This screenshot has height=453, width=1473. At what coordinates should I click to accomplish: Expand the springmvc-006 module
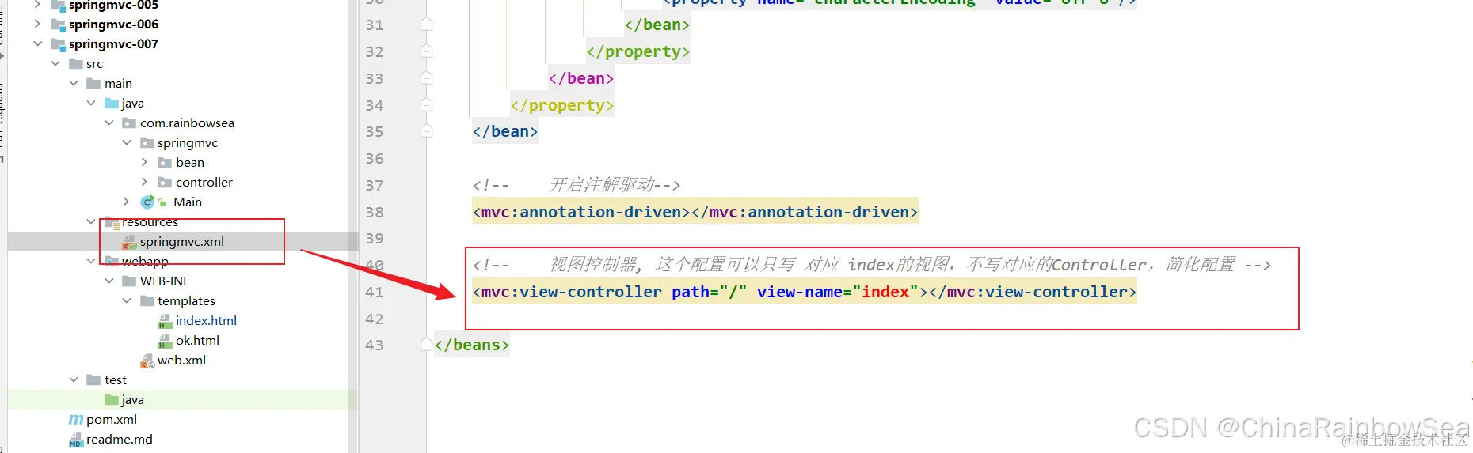tap(37, 24)
